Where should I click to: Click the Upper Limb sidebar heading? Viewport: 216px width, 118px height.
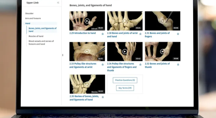[x=32, y=3]
